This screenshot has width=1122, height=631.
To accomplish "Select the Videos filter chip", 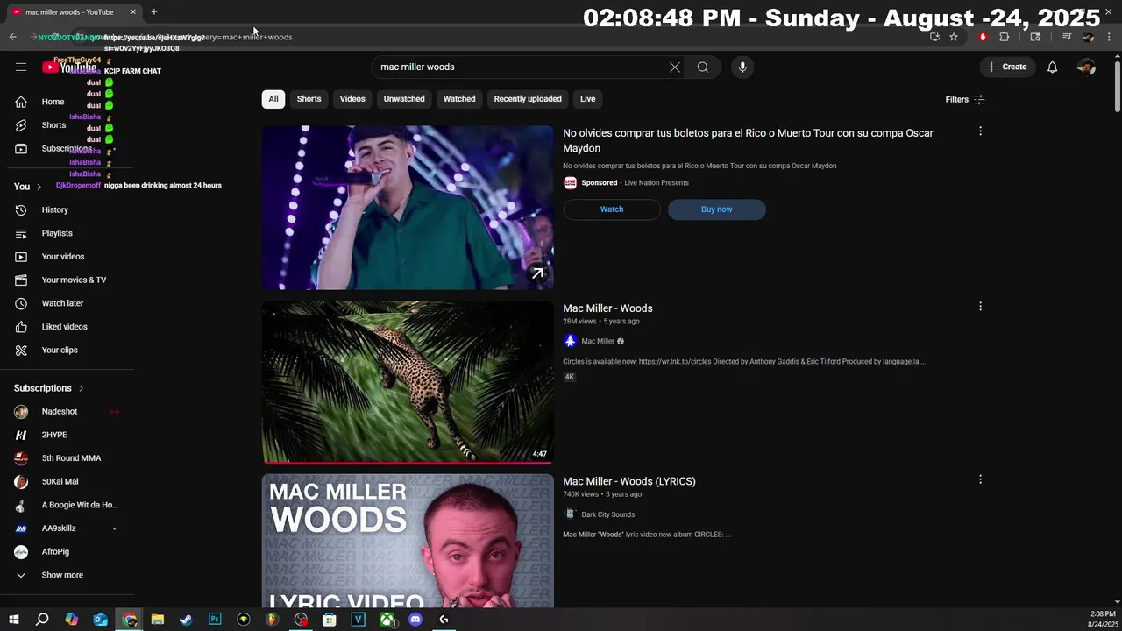I will (x=352, y=99).
